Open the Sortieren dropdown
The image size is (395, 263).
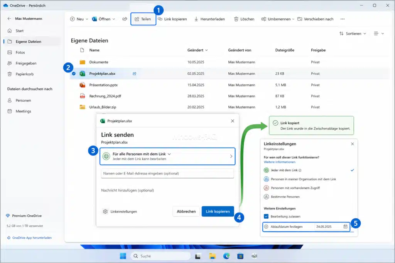tap(353, 34)
